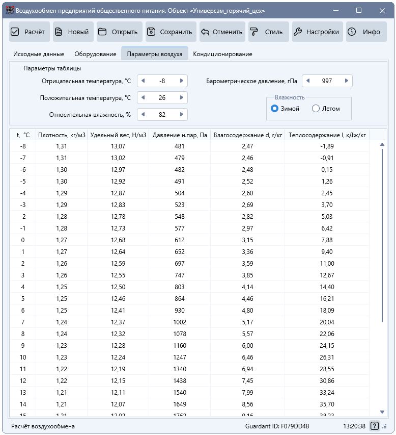Screen dimensions: 396x435
Task: Switch to Исходные данные tab
Action: 38,54
